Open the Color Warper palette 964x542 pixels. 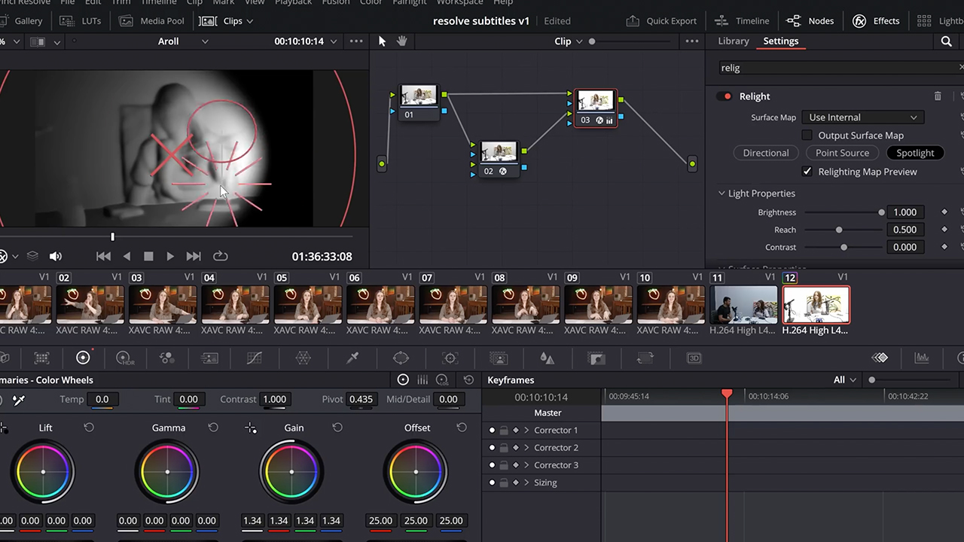pyautogui.click(x=303, y=358)
